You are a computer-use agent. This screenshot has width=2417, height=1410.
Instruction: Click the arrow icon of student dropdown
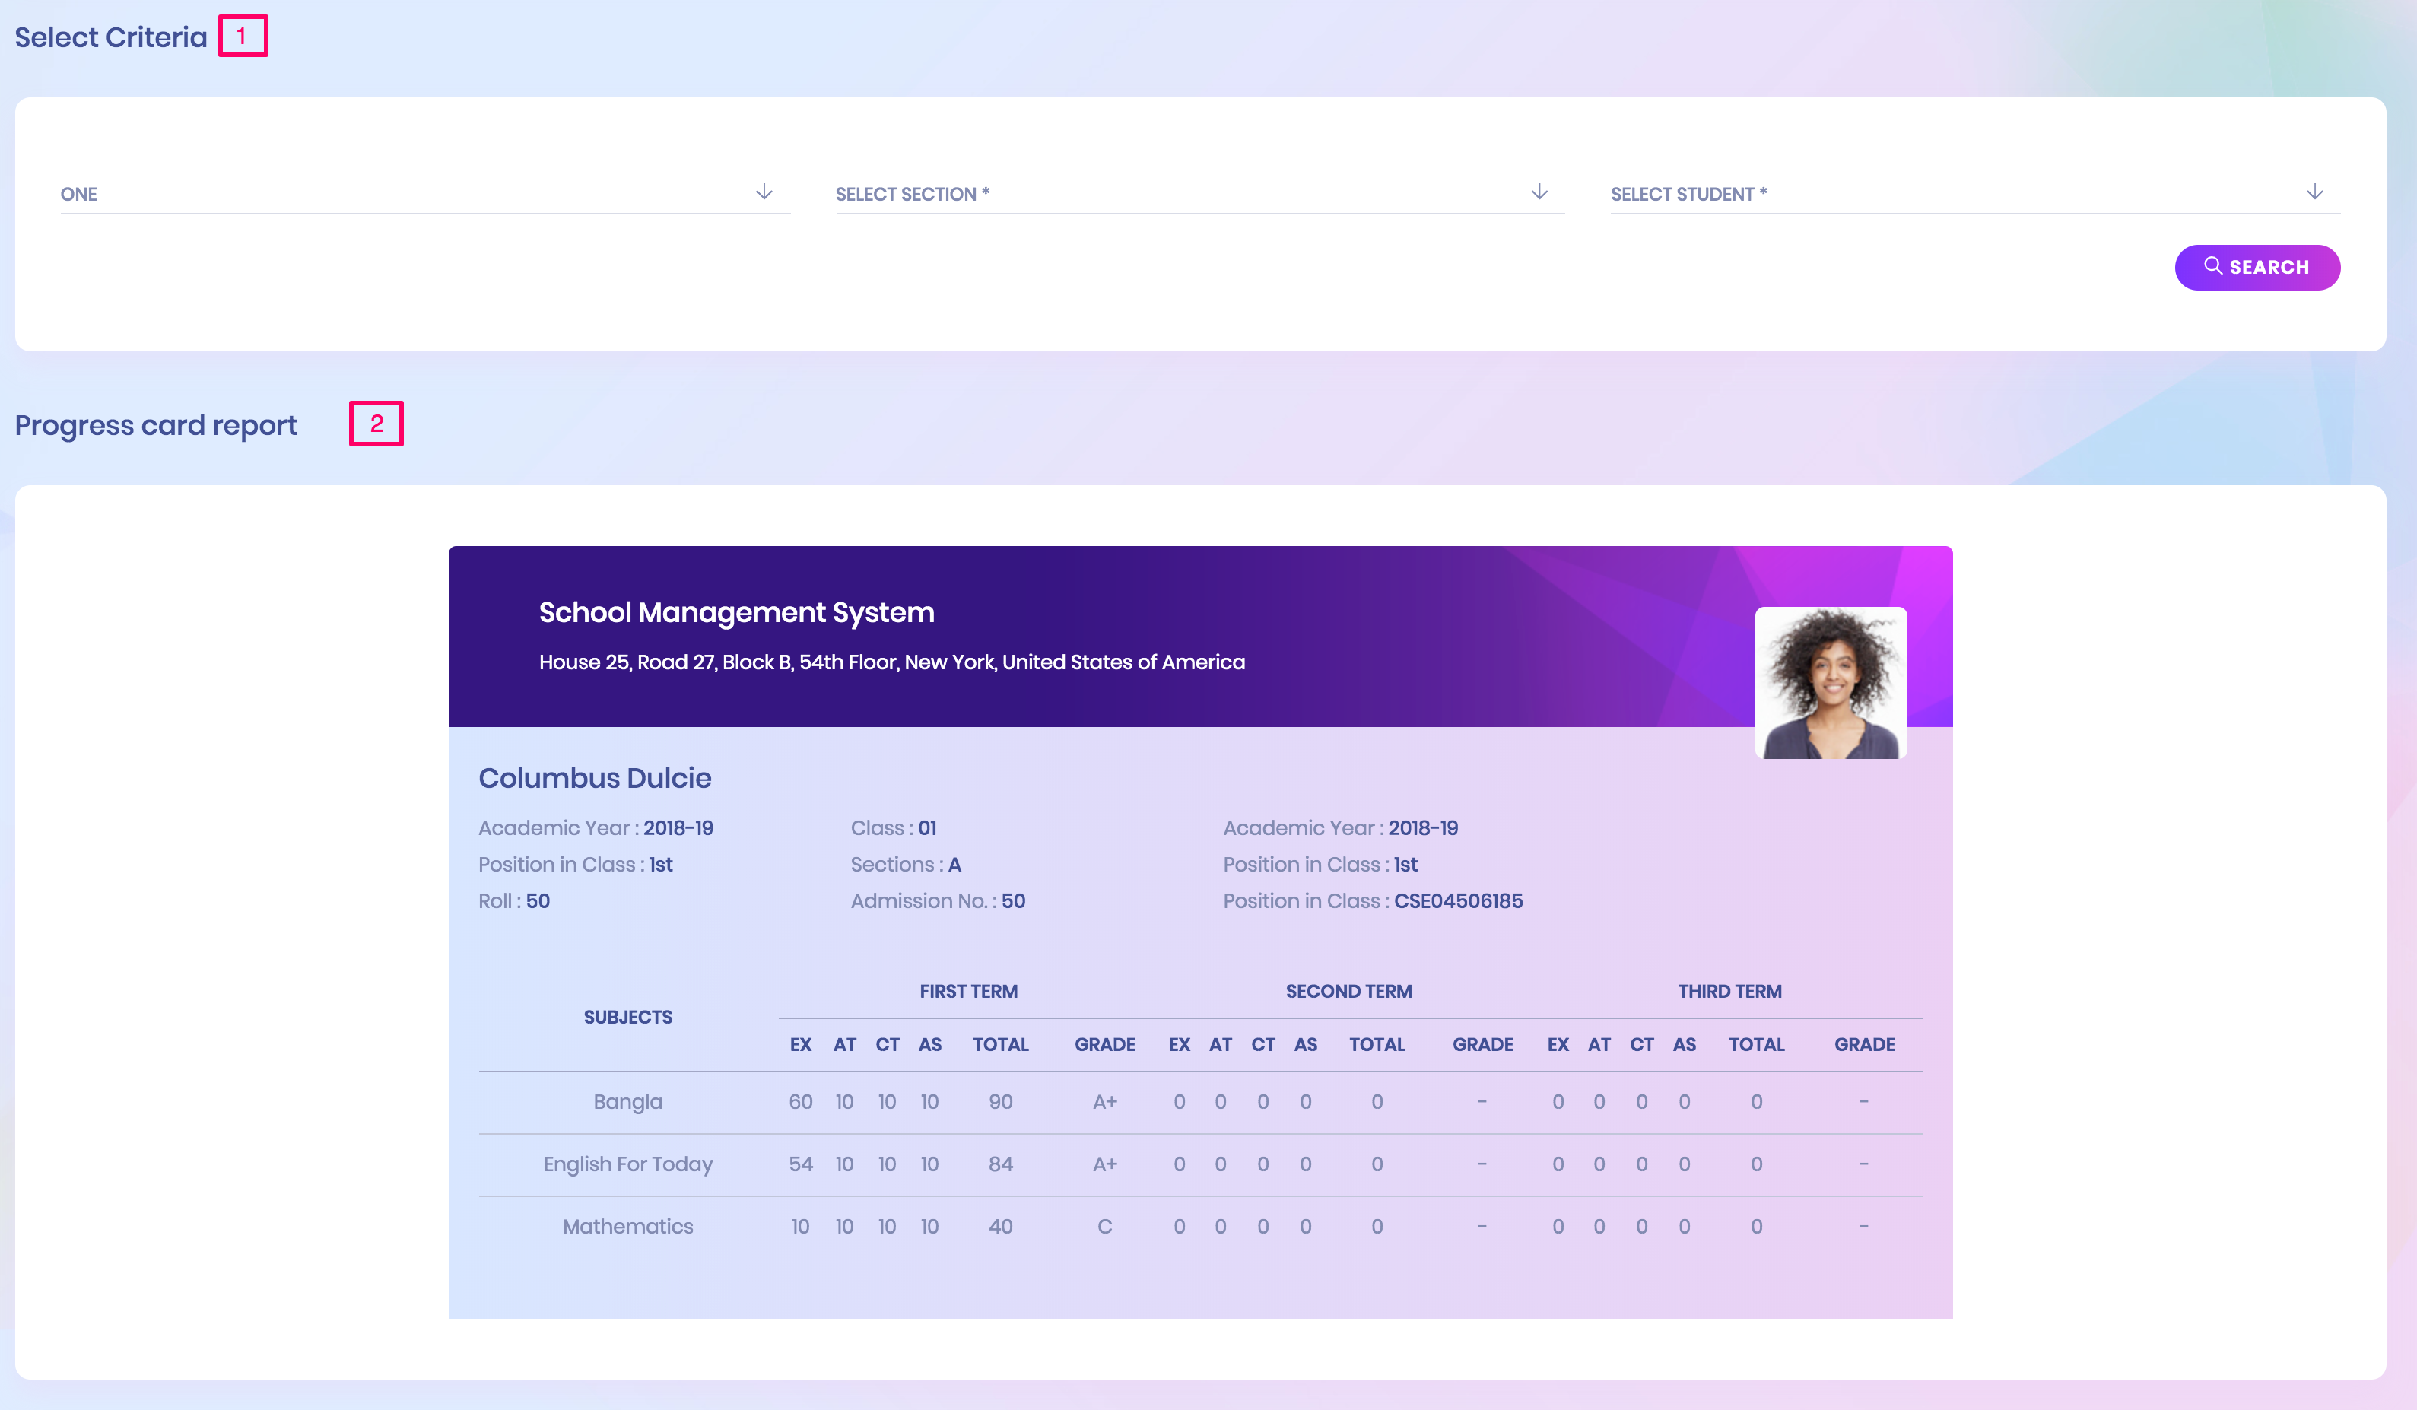pyautogui.click(x=2314, y=192)
